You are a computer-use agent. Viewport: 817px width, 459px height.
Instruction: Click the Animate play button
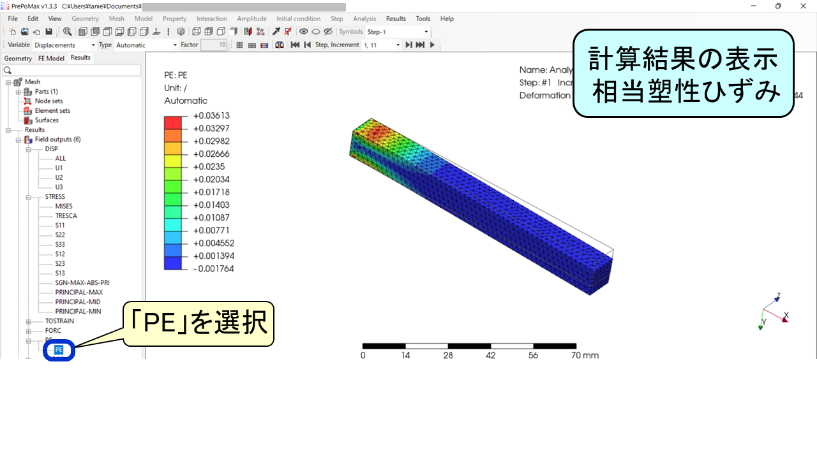(x=433, y=45)
